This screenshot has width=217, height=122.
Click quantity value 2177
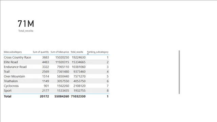click(x=45, y=90)
